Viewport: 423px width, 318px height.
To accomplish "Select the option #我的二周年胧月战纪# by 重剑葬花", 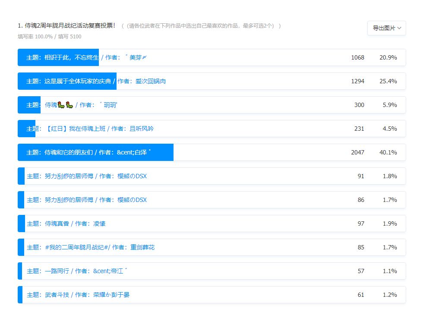I will pyautogui.click(x=212, y=247).
